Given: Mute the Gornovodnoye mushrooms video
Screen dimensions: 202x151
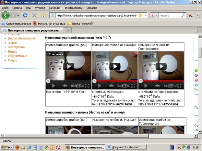Looking at the screenshot, I should (157, 86).
